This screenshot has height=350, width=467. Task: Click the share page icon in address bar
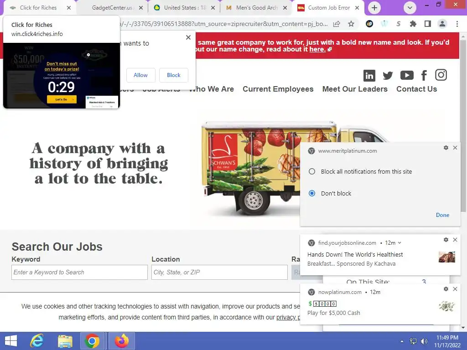[337, 24]
